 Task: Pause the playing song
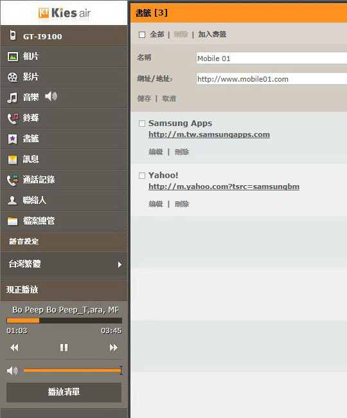coord(64,348)
